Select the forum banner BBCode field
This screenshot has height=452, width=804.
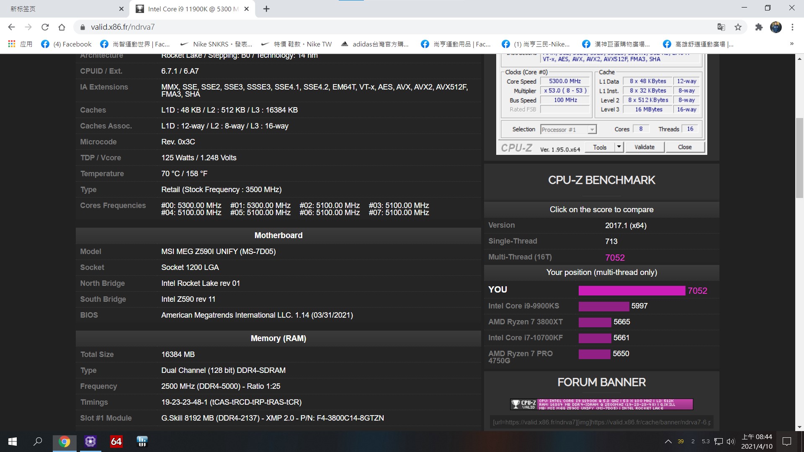pyautogui.click(x=601, y=422)
